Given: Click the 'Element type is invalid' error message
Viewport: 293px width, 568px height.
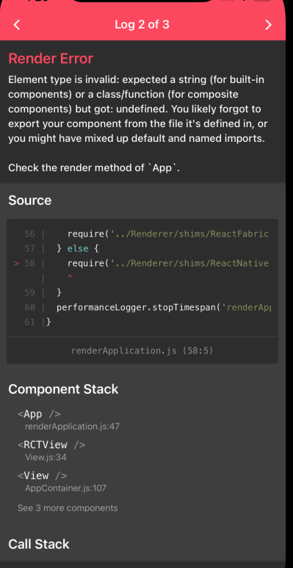Looking at the screenshot, I should point(137,109).
